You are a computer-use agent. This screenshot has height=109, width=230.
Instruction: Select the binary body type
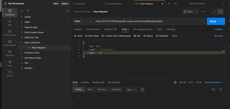coord(148,36)
